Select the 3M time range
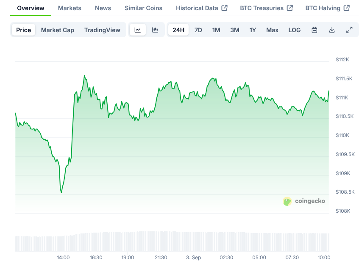This screenshot has width=359, height=266. click(235, 30)
